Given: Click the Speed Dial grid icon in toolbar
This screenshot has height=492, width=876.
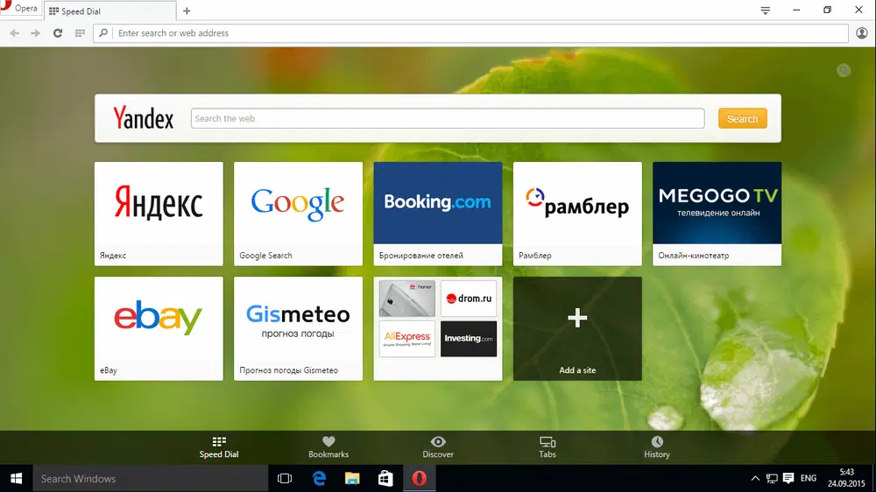Looking at the screenshot, I should [80, 33].
